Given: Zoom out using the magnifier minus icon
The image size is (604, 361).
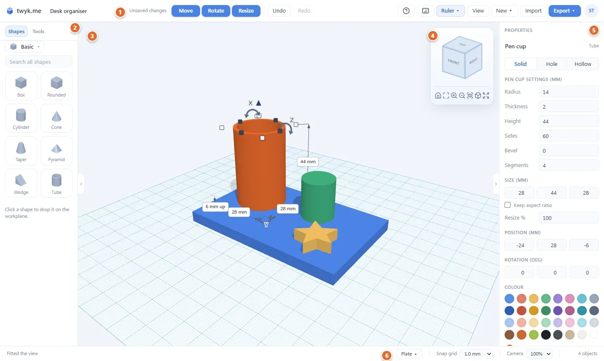Looking at the screenshot, I should [462, 95].
